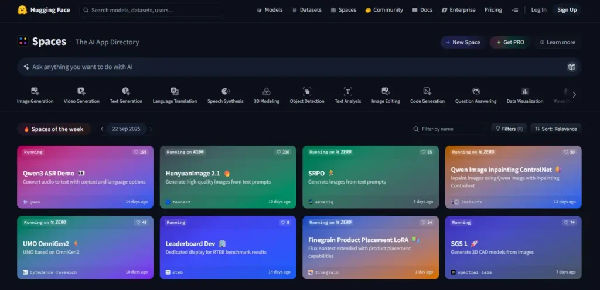Image resolution: width=600 pixels, height=290 pixels.
Task: Open the Leaderboard Dev space card
Action: coord(228,248)
